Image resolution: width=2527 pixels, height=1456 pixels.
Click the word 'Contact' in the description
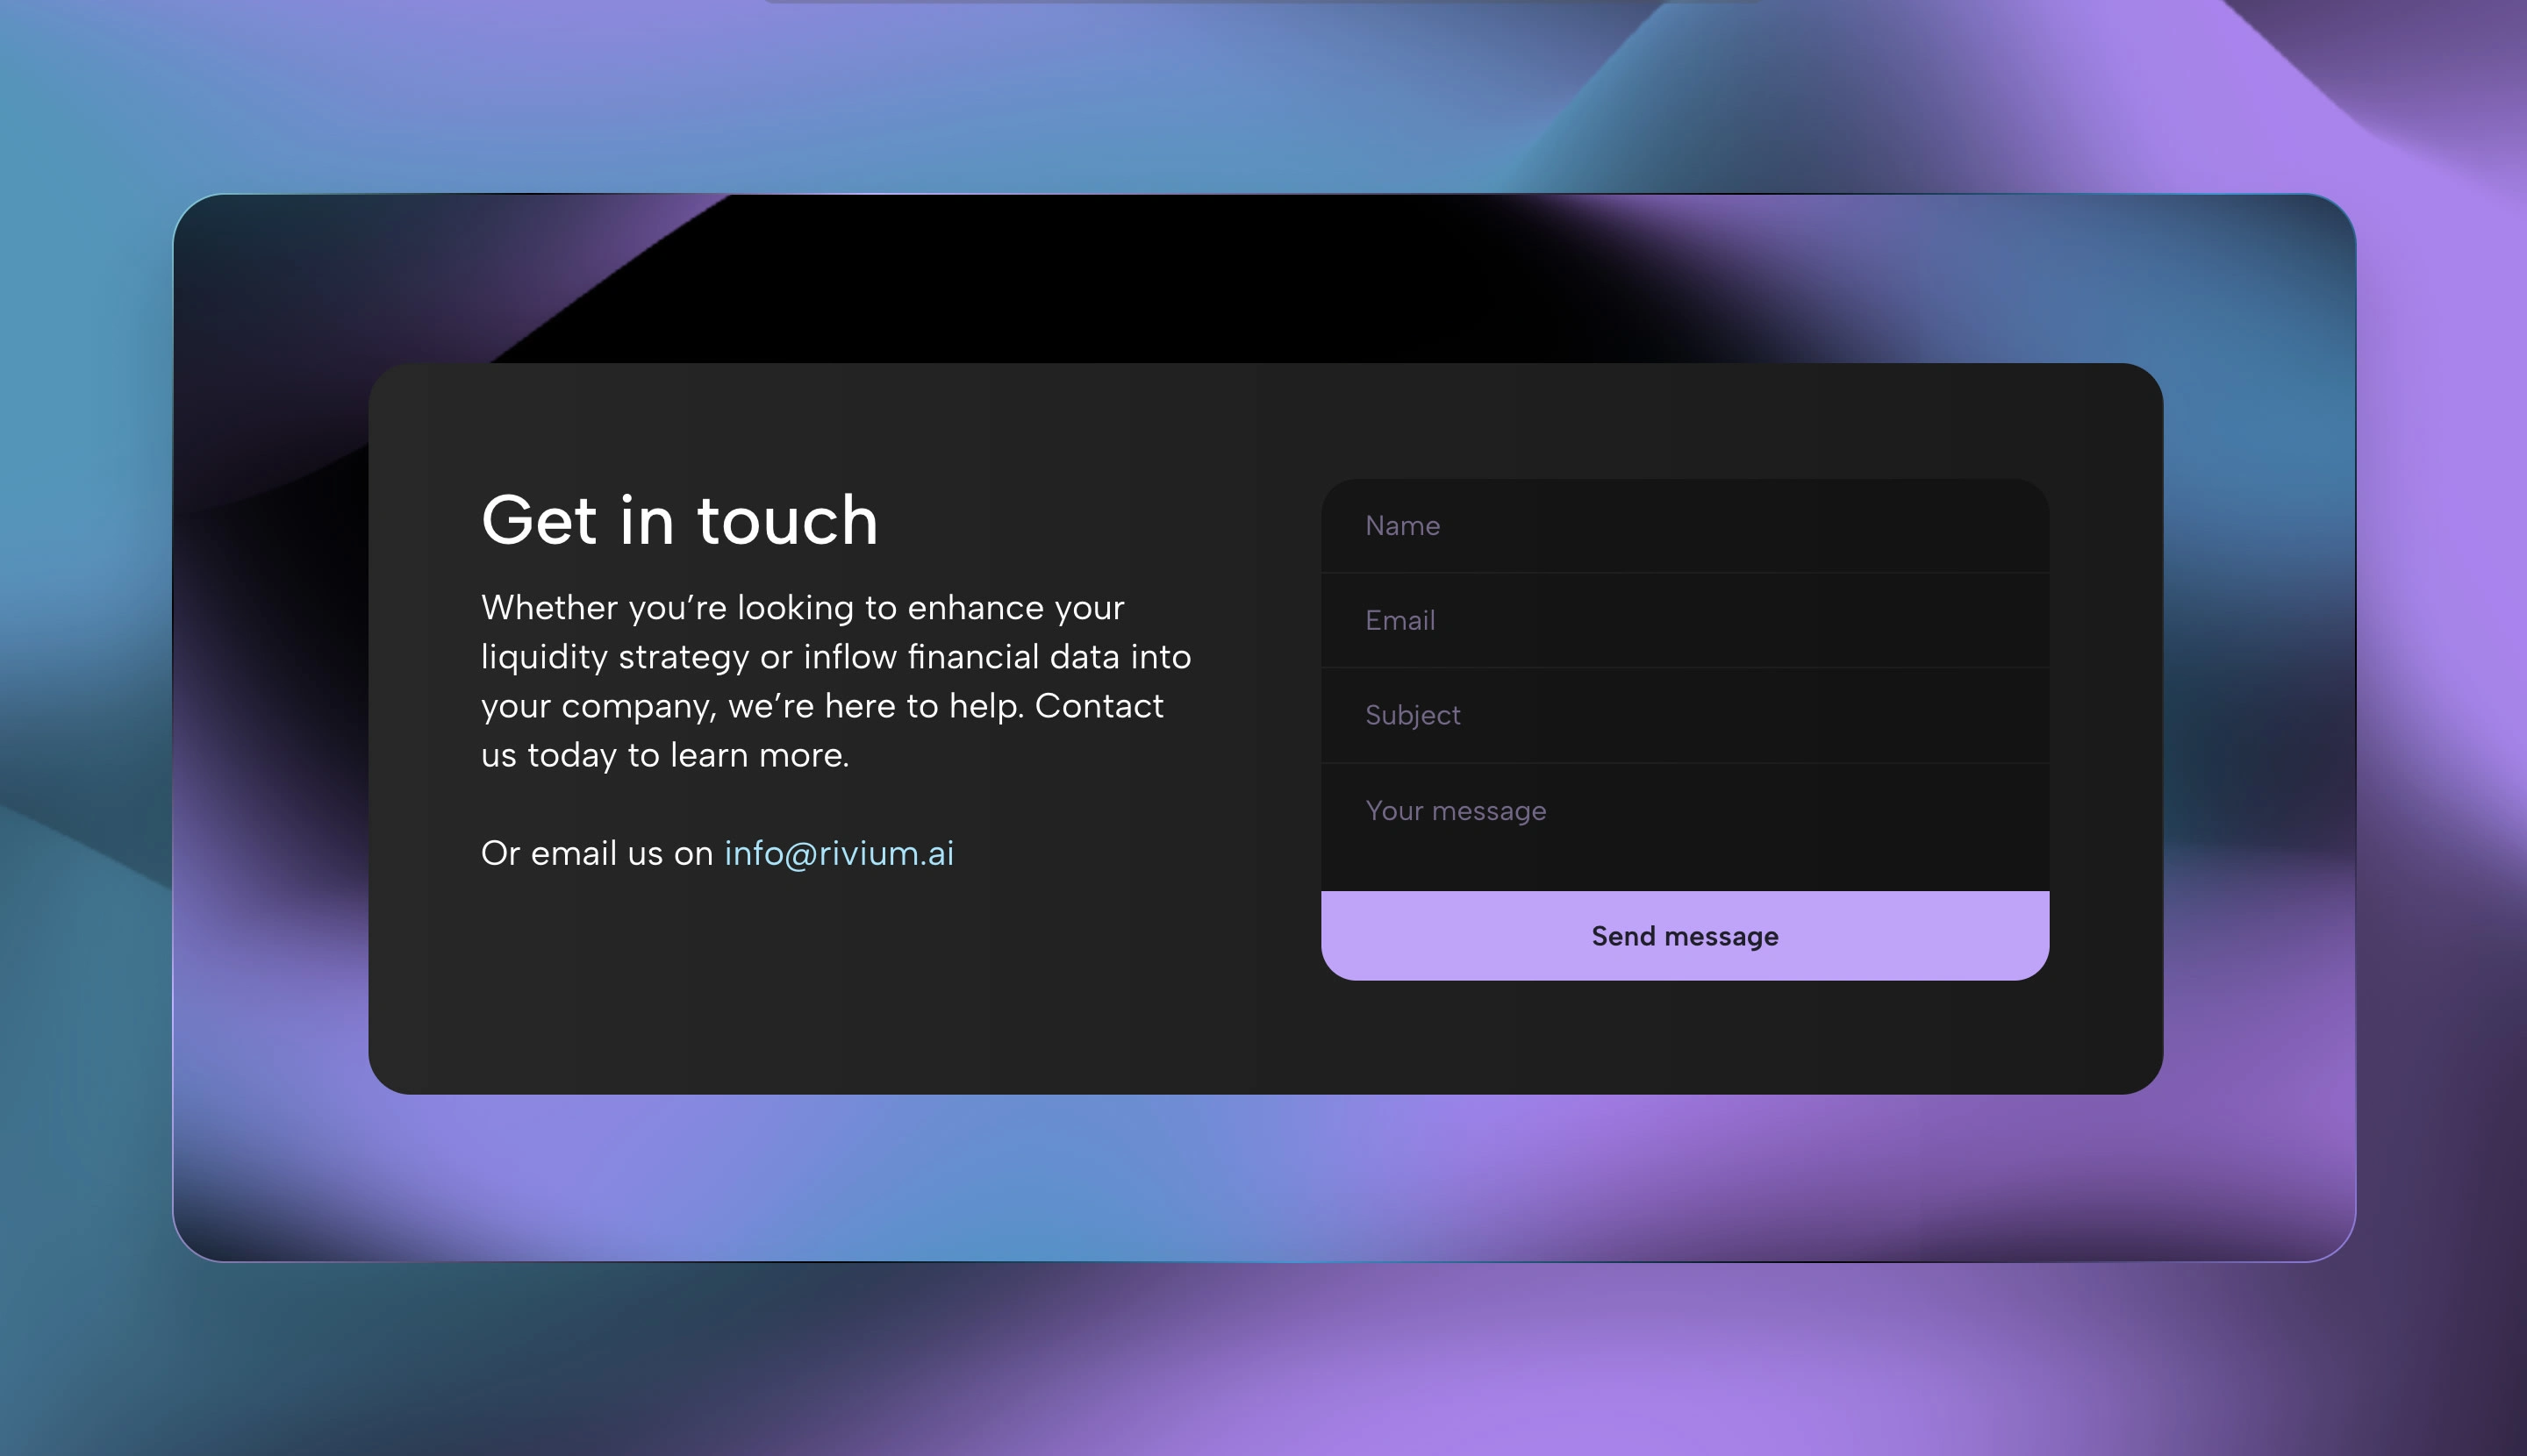tap(1099, 706)
